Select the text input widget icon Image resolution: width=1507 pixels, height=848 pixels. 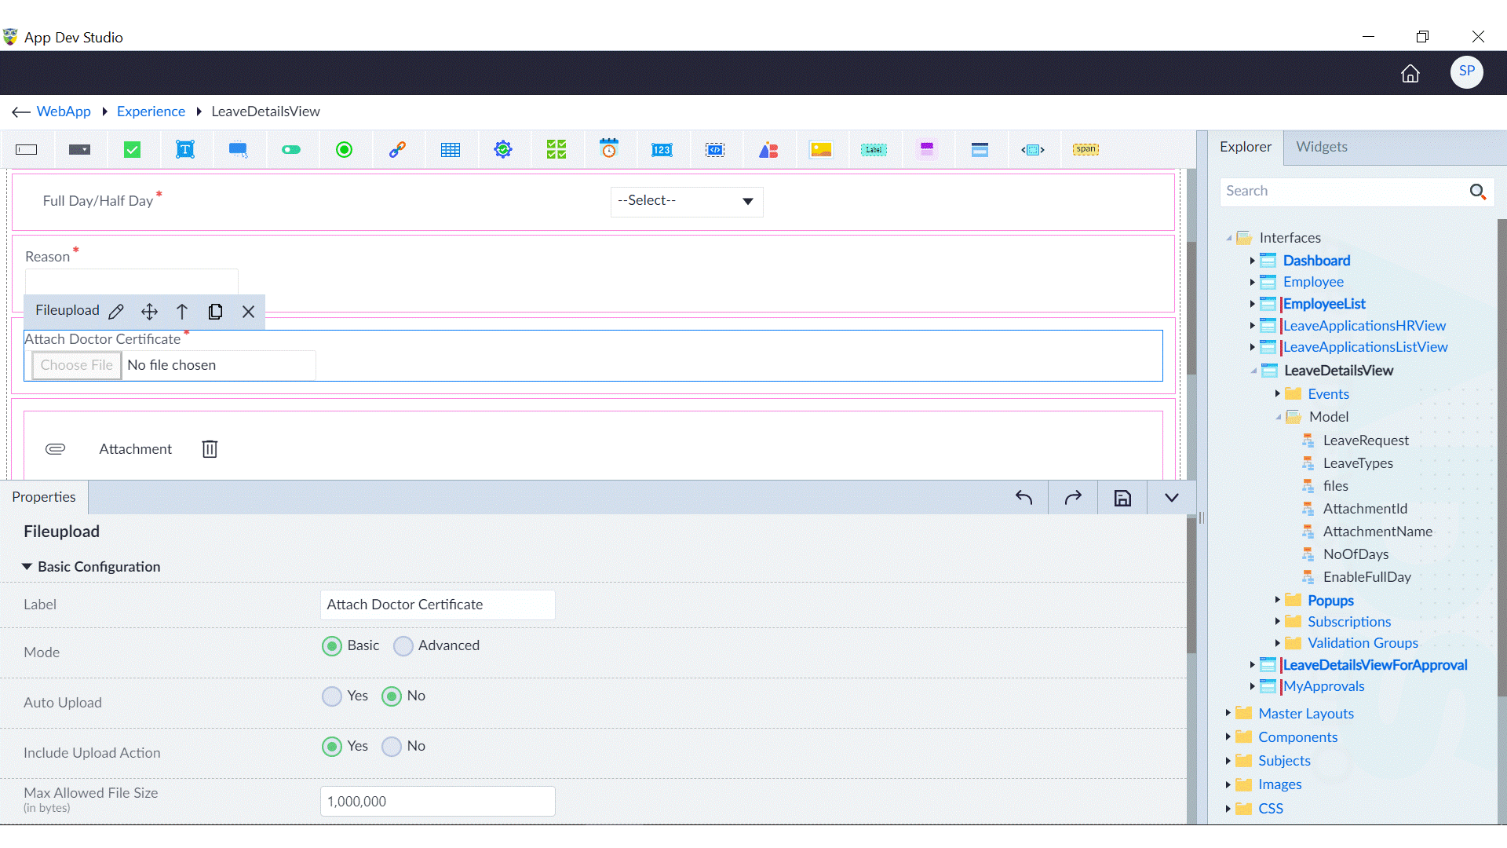click(x=27, y=150)
